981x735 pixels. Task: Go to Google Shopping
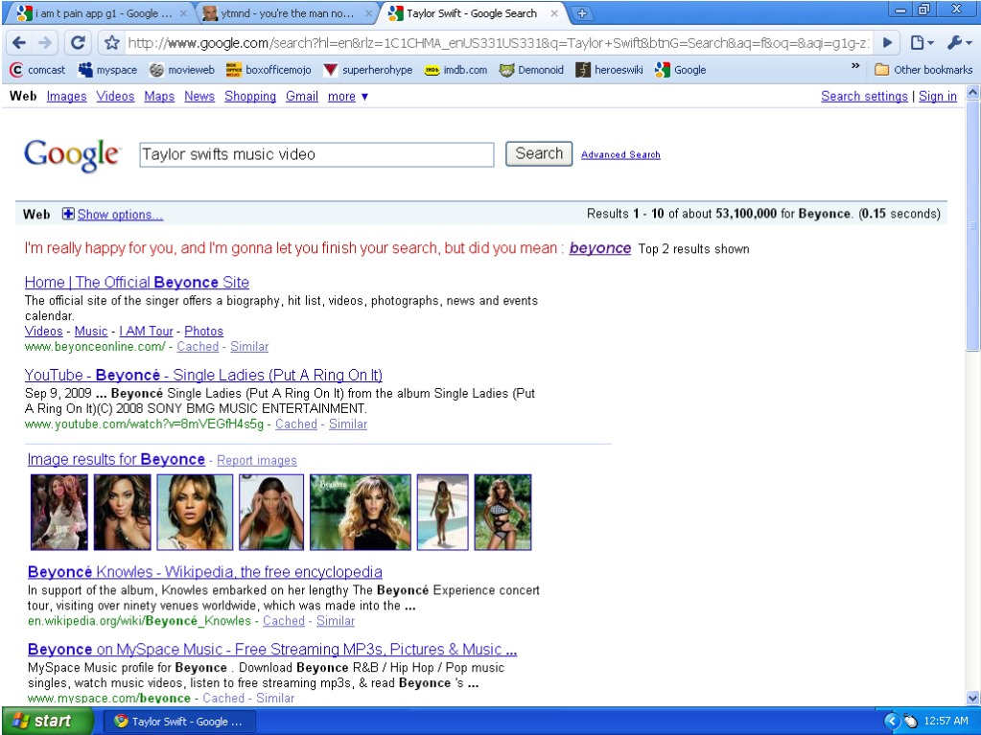[x=250, y=96]
